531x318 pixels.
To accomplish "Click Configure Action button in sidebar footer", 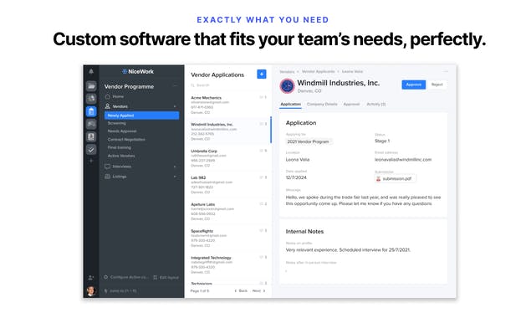I will tap(126, 277).
